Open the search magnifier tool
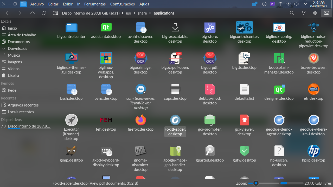The height and width of the screenshot is (187, 333). coord(292,13)
